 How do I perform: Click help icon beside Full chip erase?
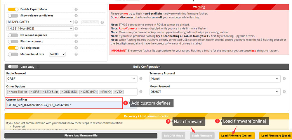click(76, 48)
